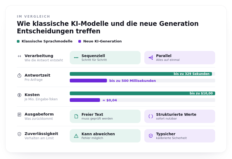
Task: Select the Typsicher card
Action: click(x=180, y=136)
